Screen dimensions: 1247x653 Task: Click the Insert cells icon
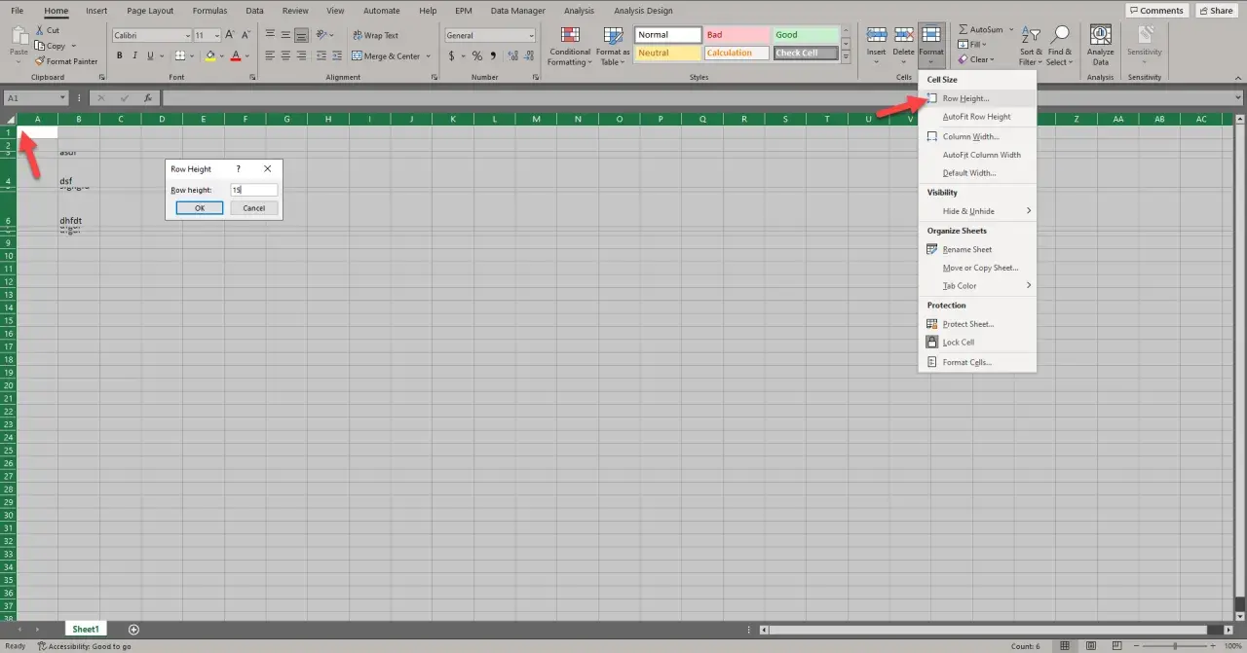[x=876, y=37]
